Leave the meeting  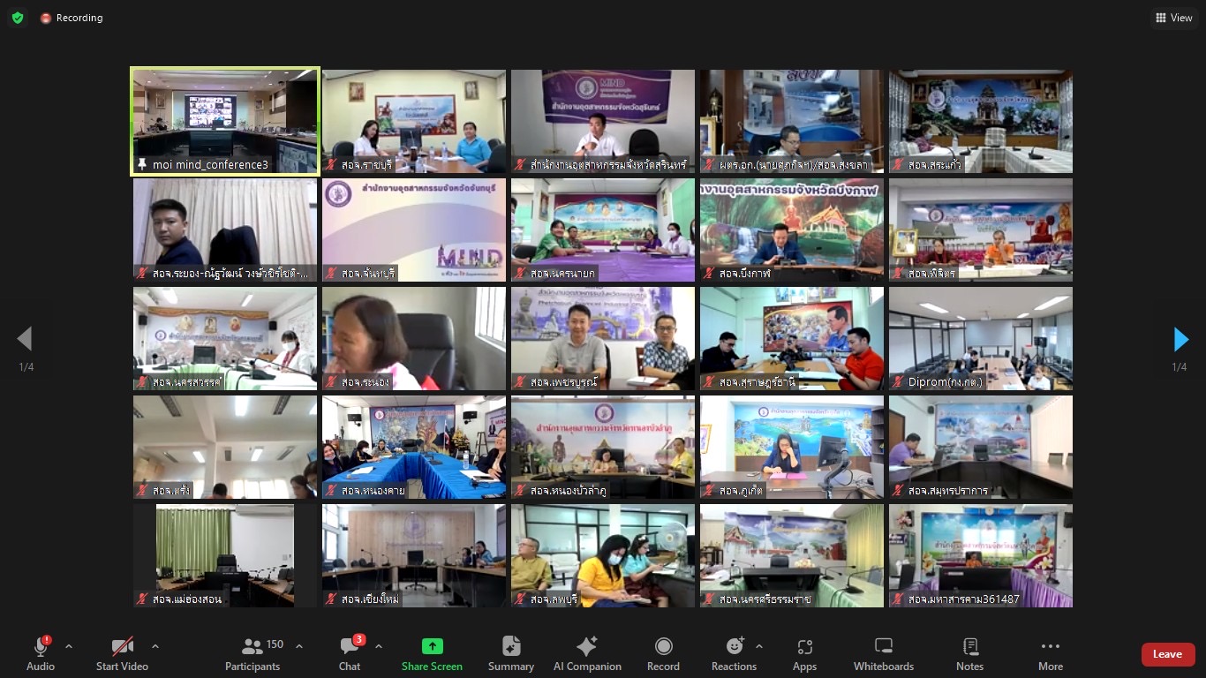coord(1167,654)
